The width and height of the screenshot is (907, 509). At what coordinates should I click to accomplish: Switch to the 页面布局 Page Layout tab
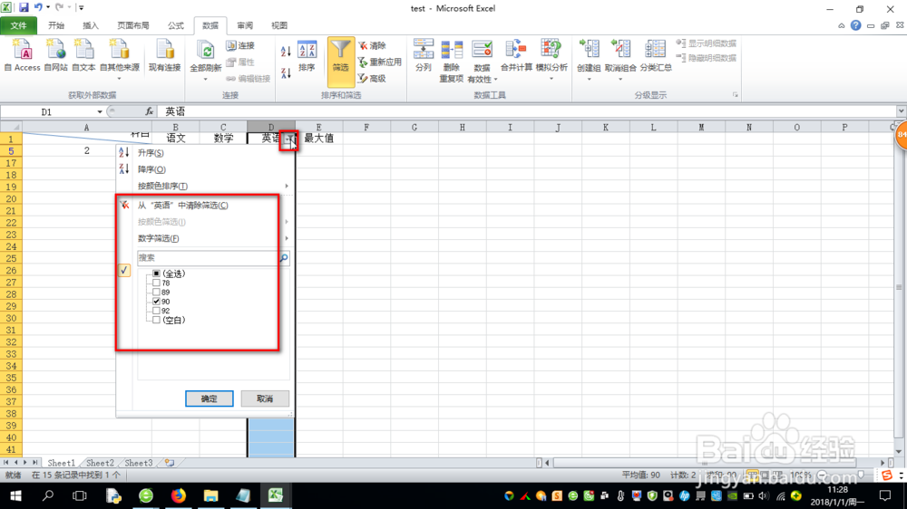(133, 25)
